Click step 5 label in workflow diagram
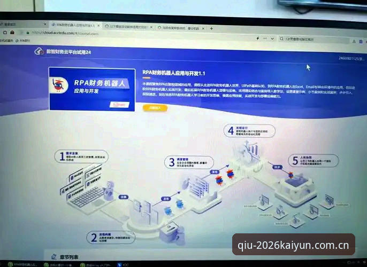This screenshot has height=267, width=367. click(313, 161)
